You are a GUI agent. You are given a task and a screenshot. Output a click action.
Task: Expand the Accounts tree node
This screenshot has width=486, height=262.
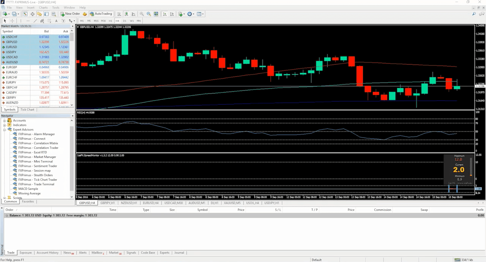point(5,120)
